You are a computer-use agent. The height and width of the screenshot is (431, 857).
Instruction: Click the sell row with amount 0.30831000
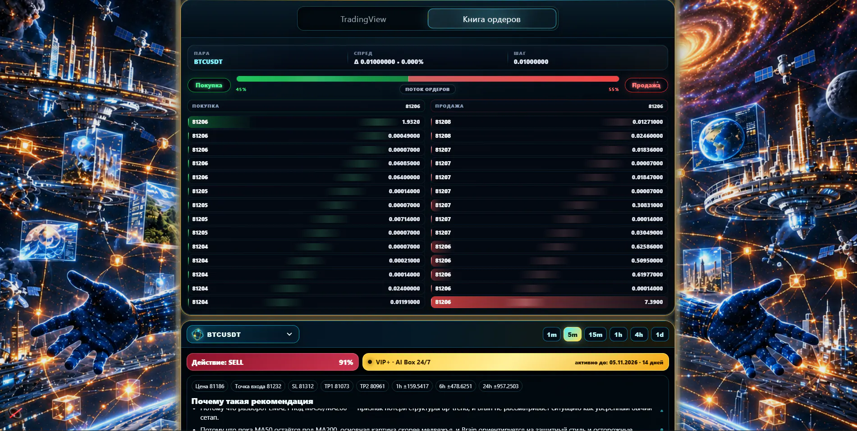pos(549,205)
